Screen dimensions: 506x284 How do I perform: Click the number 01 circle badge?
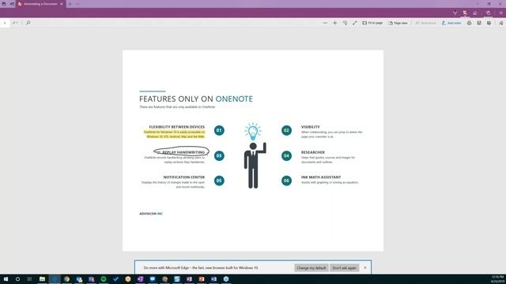(x=219, y=130)
